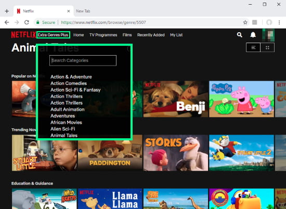Image resolution: width=286 pixels, height=209 pixels.
Task: Switch to list view layout icon
Action: coord(253,48)
